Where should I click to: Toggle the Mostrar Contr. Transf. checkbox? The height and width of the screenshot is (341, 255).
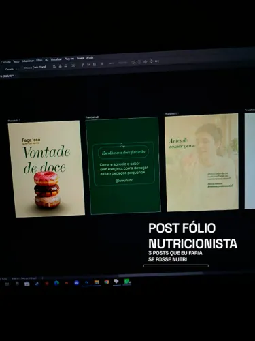(22, 68)
